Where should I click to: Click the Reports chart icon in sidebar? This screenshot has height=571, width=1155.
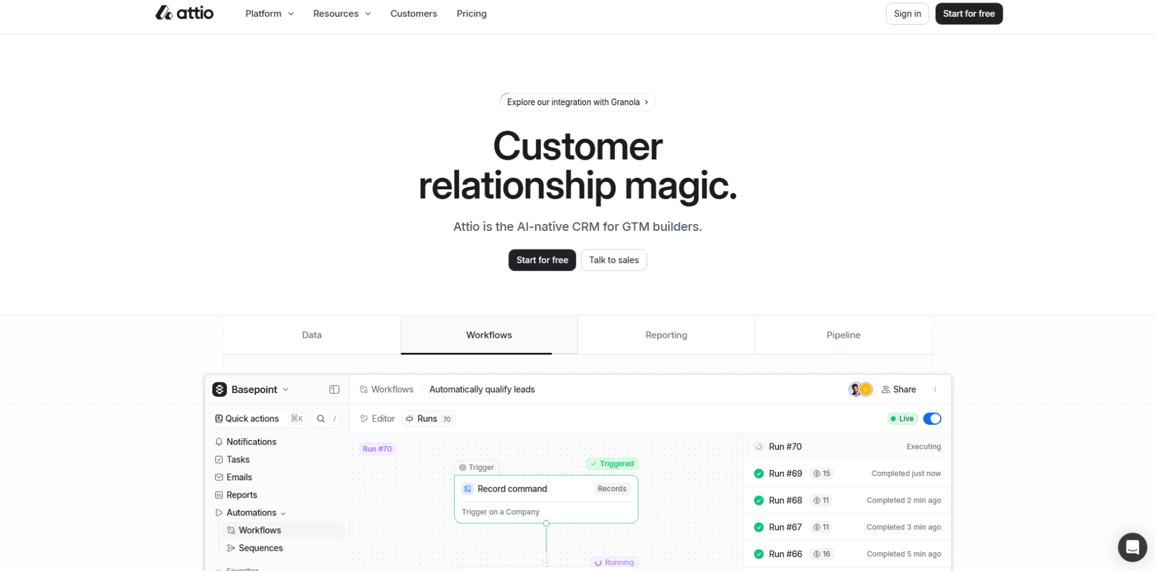[219, 494]
